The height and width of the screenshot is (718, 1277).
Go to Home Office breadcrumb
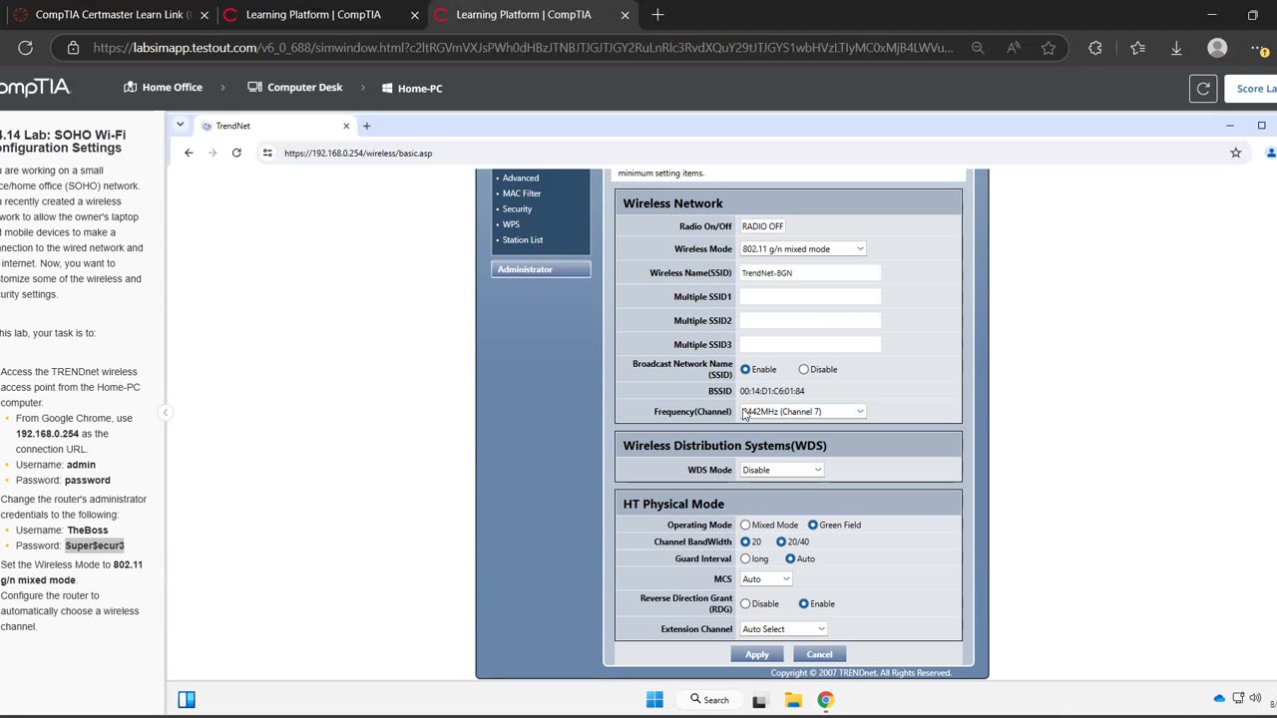point(163,88)
